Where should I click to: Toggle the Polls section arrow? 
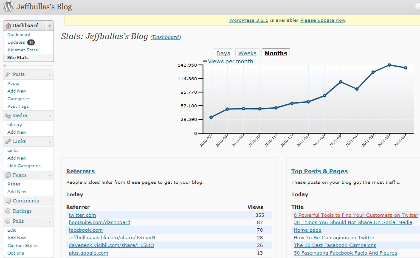[50, 222]
